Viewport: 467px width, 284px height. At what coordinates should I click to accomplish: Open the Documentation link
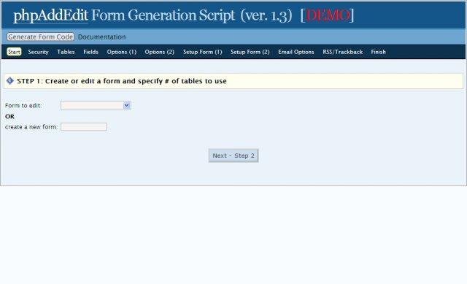point(102,37)
